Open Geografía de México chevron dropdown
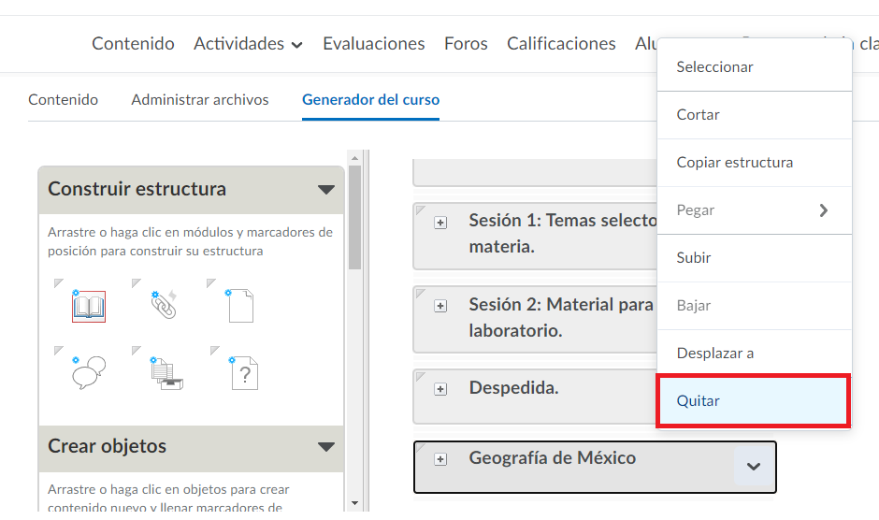The height and width of the screenshot is (520, 879). click(754, 467)
